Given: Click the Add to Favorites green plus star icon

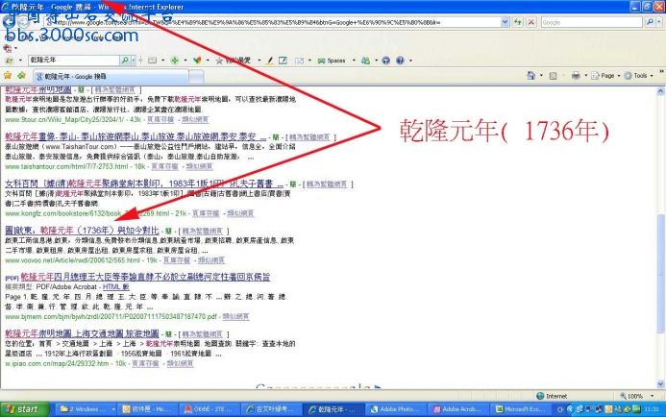Looking at the screenshot, I should pyautogui.click(x=21, y=76).
